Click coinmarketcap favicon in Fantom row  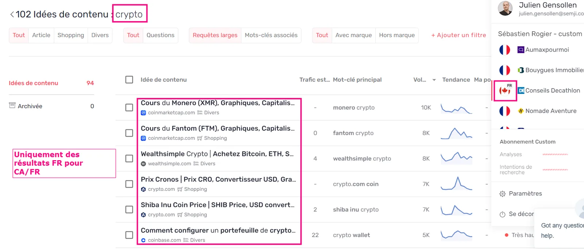tap(143, 138)
